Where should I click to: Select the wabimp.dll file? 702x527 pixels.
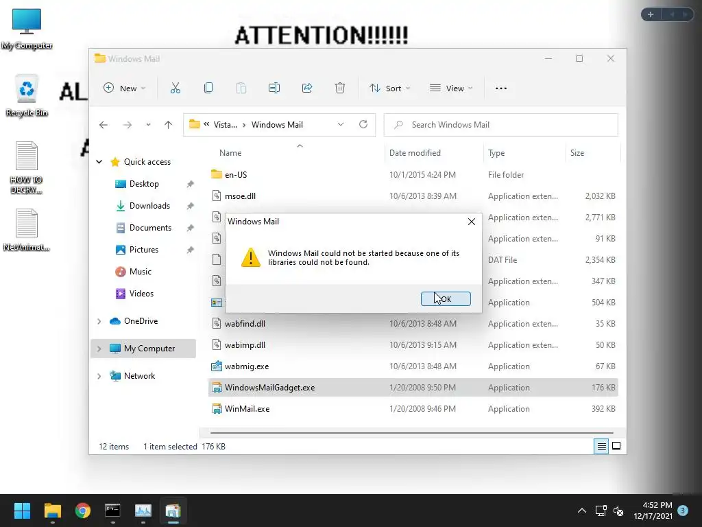pos(245,345)
